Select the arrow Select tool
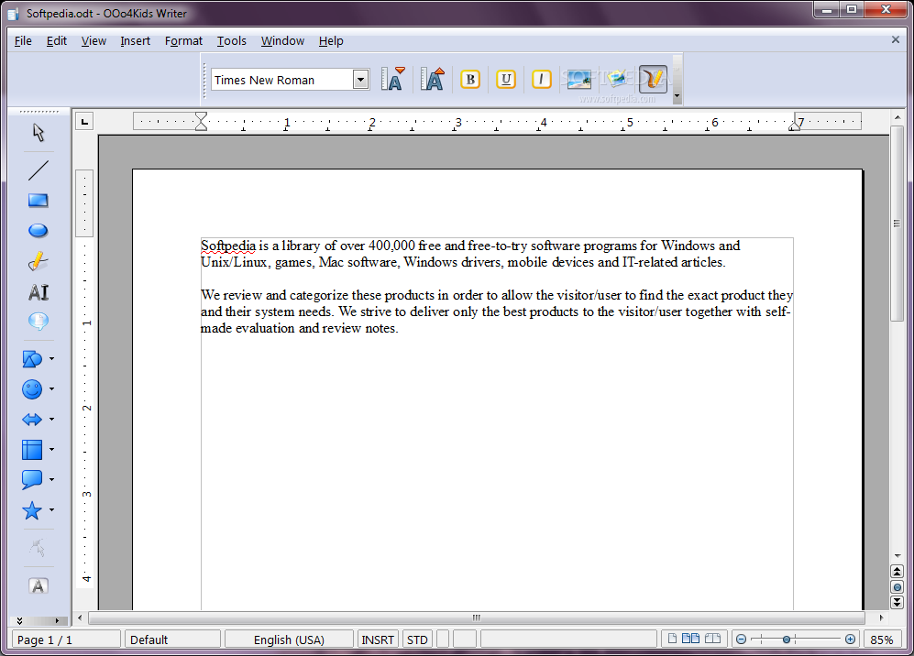914x656 pixels. [39, 133]
